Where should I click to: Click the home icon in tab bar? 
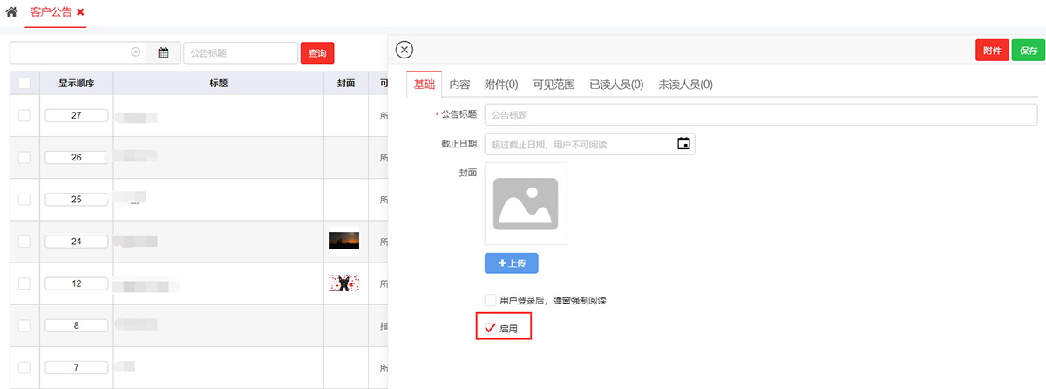(x=12, y=12)
